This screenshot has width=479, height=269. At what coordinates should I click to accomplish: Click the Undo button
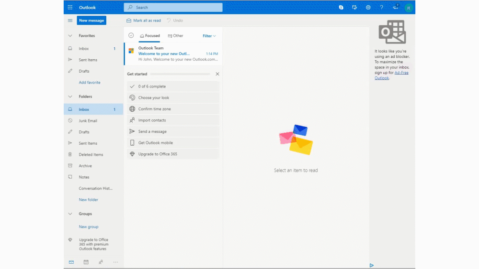click(x=175, y=21)
